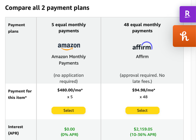The image size is (196, 140).
Task: Click the purple Rakuten extension icon
Action: point(187,14)
